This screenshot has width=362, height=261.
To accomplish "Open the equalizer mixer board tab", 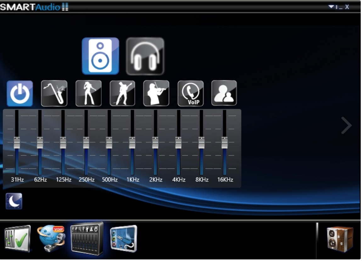I will tap(87, 238).
